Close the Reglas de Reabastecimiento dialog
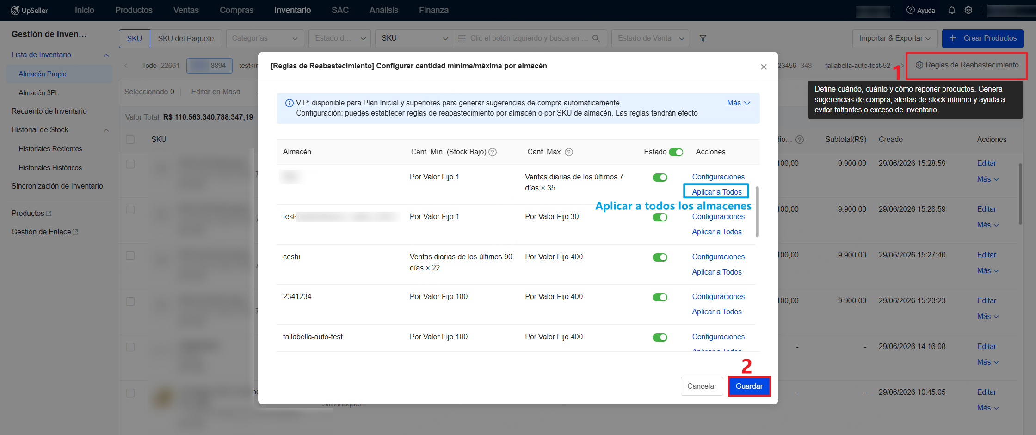The image size is (1036, 435). coord(764,67)
